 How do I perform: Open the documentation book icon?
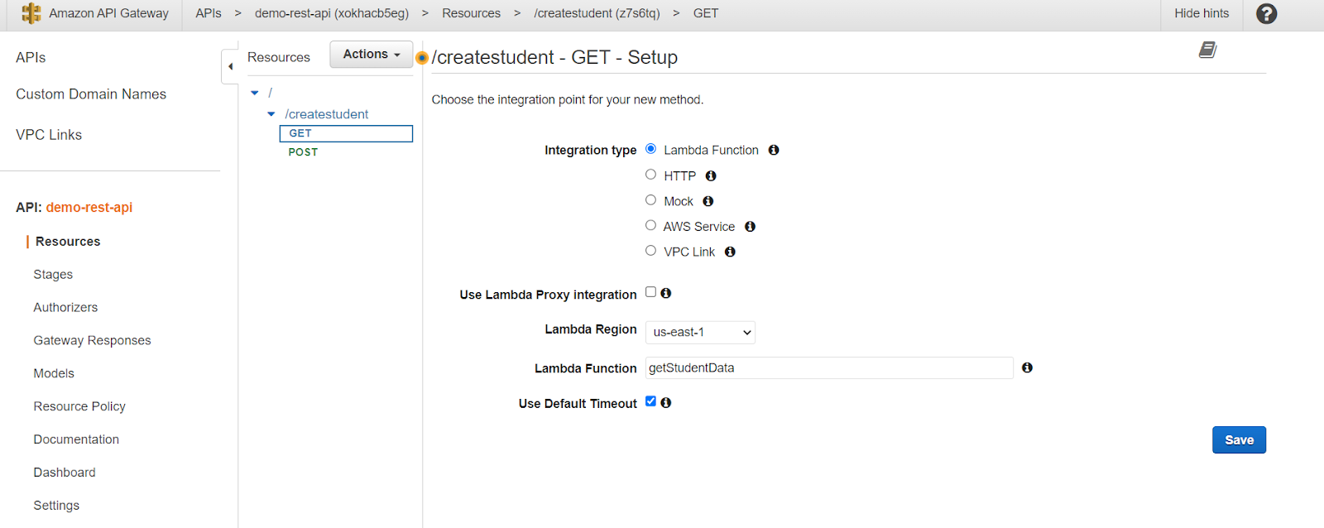pos(1207,50)
